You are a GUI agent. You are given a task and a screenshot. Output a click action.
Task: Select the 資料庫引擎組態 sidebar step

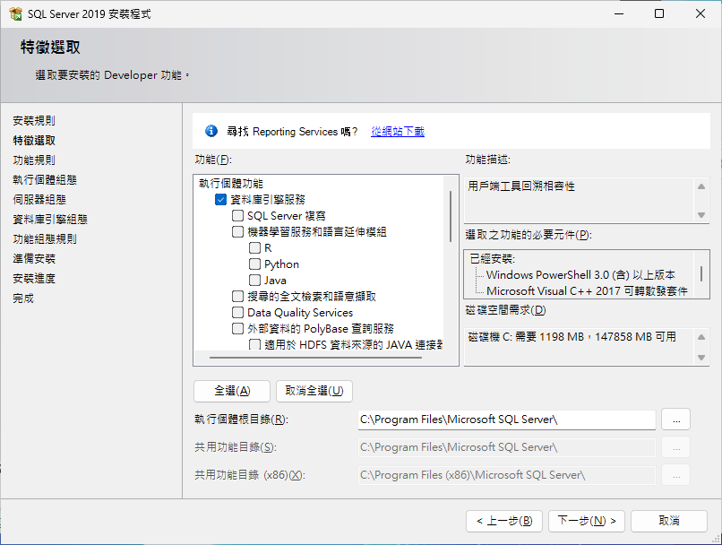coord(50,219)
